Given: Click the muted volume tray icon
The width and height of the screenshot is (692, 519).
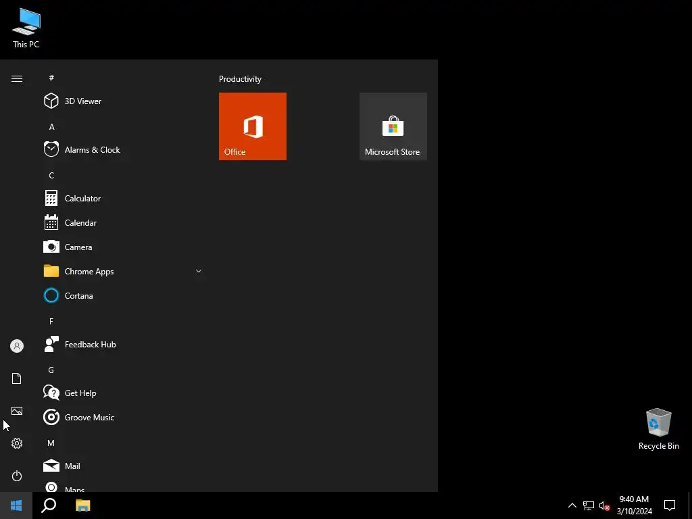Looking at the screenshot, I should pos(604,505).
